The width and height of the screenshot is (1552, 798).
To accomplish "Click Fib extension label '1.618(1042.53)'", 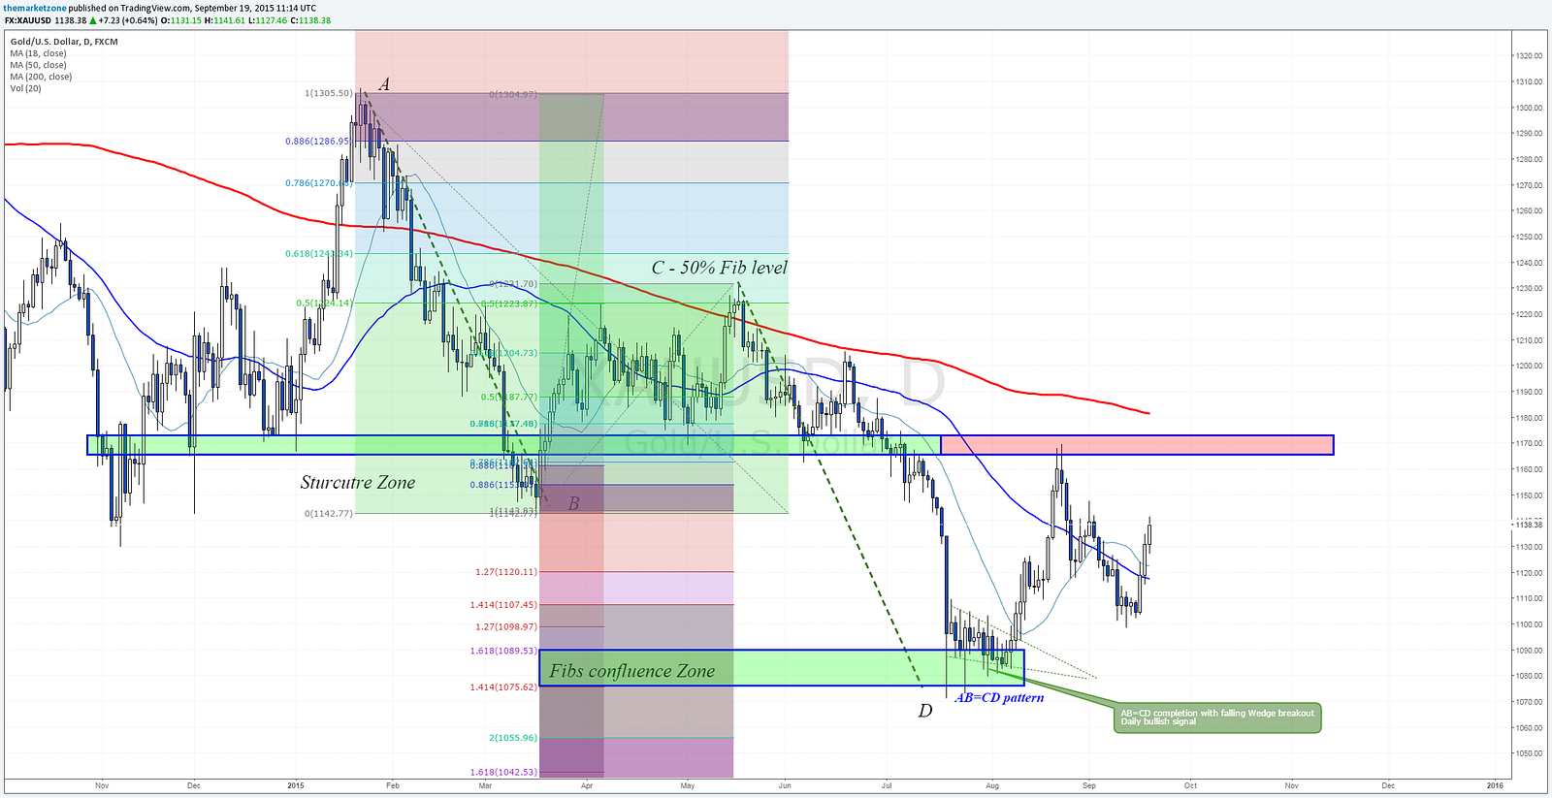I will coord(503,772).
